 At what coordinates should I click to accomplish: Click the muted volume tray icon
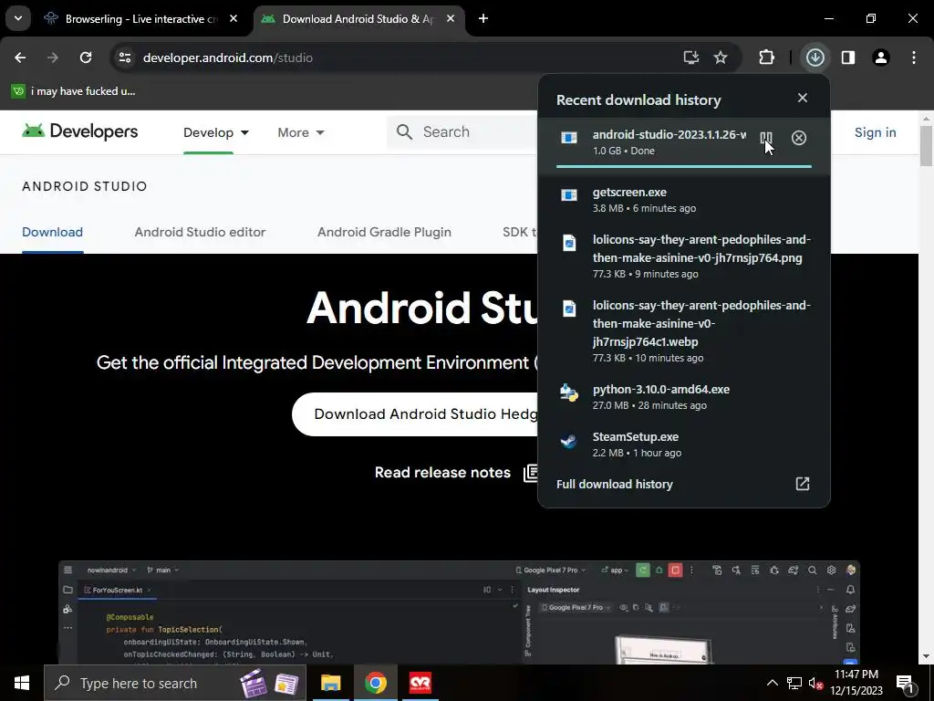point(815,684)
